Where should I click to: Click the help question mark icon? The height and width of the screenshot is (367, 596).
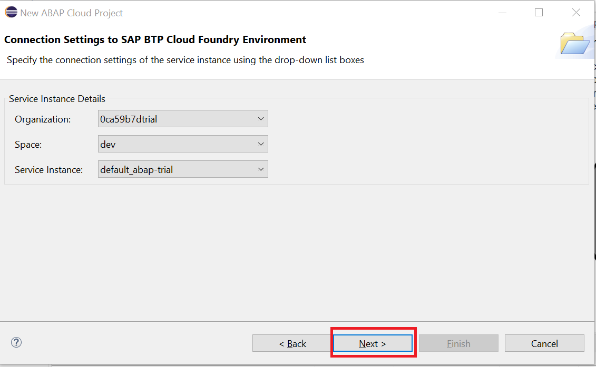(x=16, y=342)
